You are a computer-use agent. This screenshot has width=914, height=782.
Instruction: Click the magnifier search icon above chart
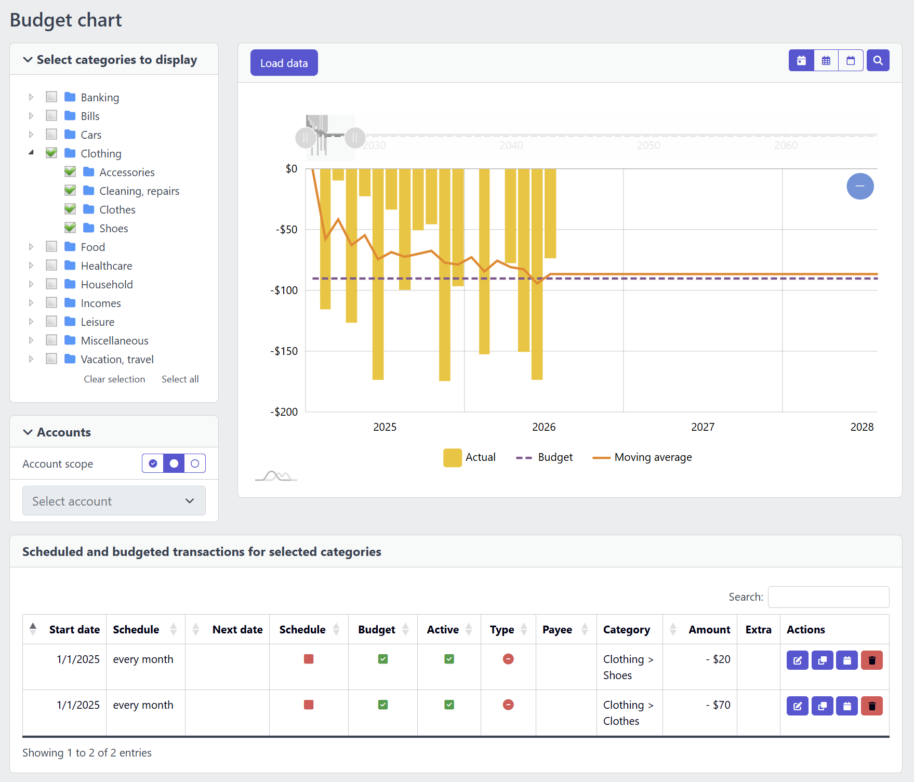pyautogui.click(x=878, y=60)
